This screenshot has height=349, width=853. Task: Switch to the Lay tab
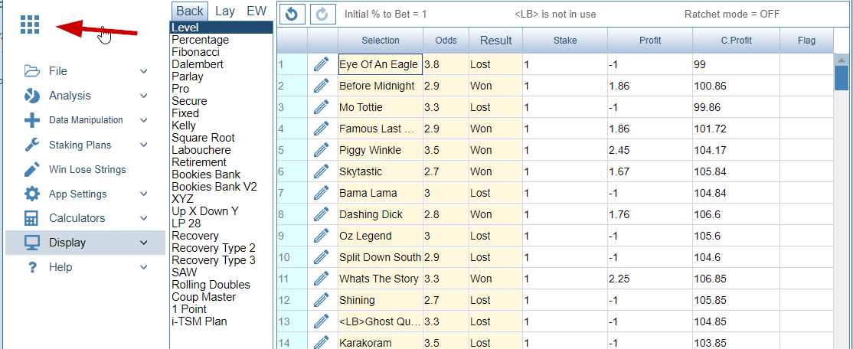point(225,11)
